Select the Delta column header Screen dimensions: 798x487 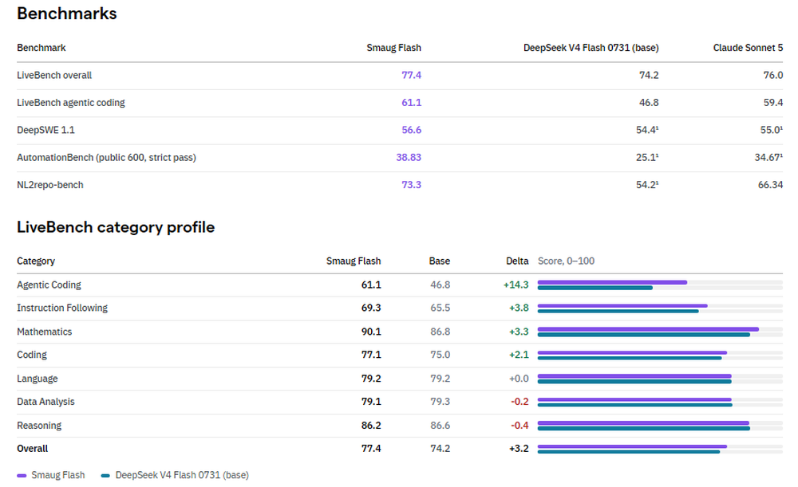(517, 261)
